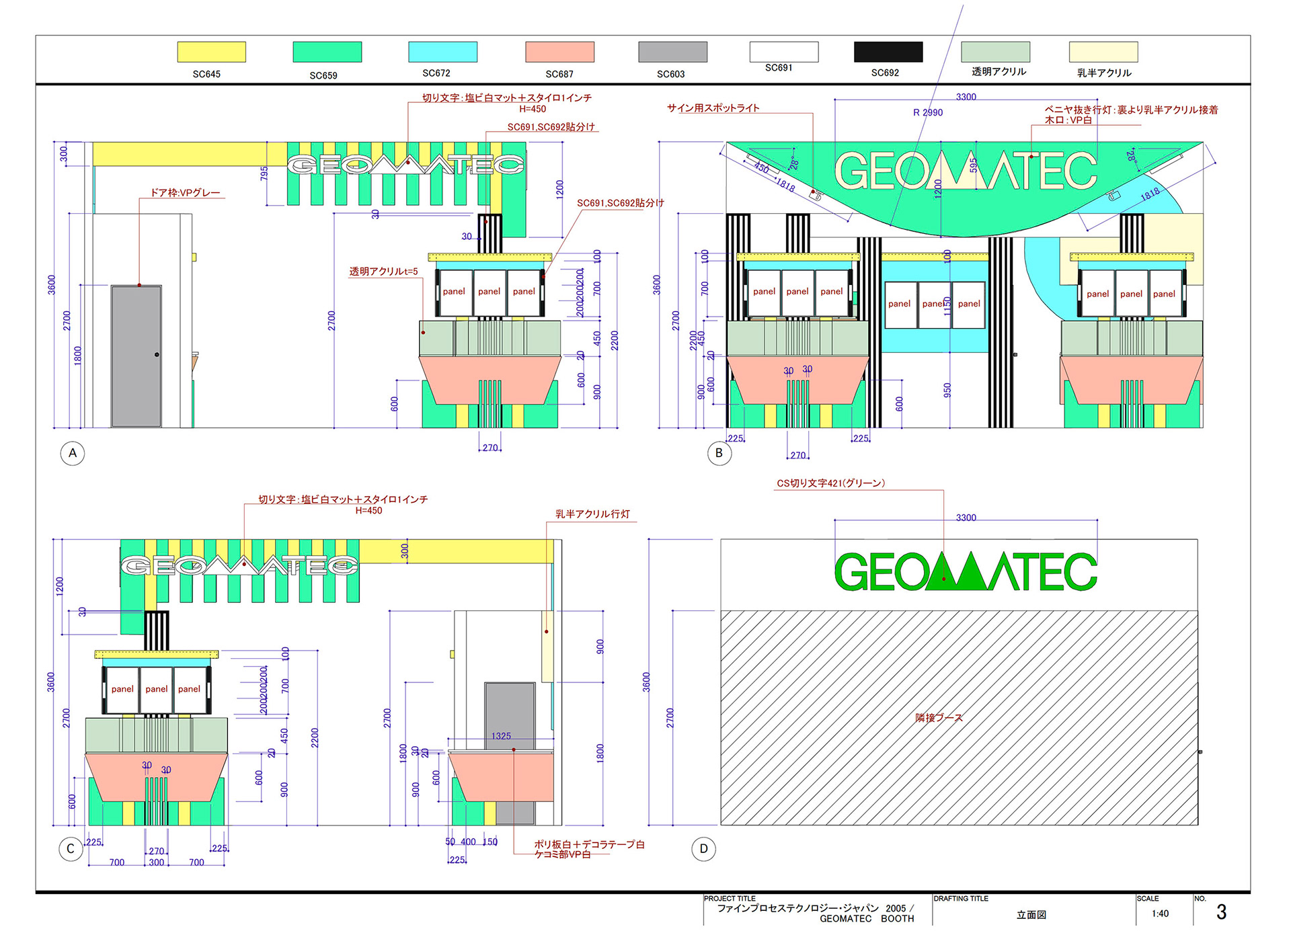This screenshot has width=1291, height=935.
Task: Select the yellow SC645 color swatch
Action: coord(211,52)
